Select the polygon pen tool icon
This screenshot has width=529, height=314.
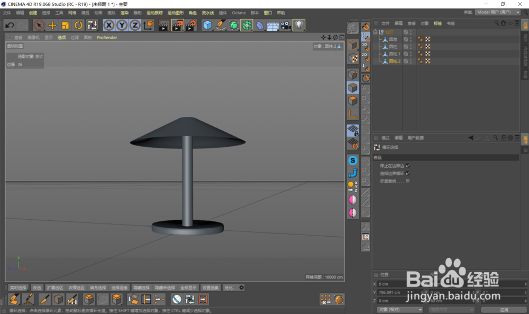pos(14,300)
